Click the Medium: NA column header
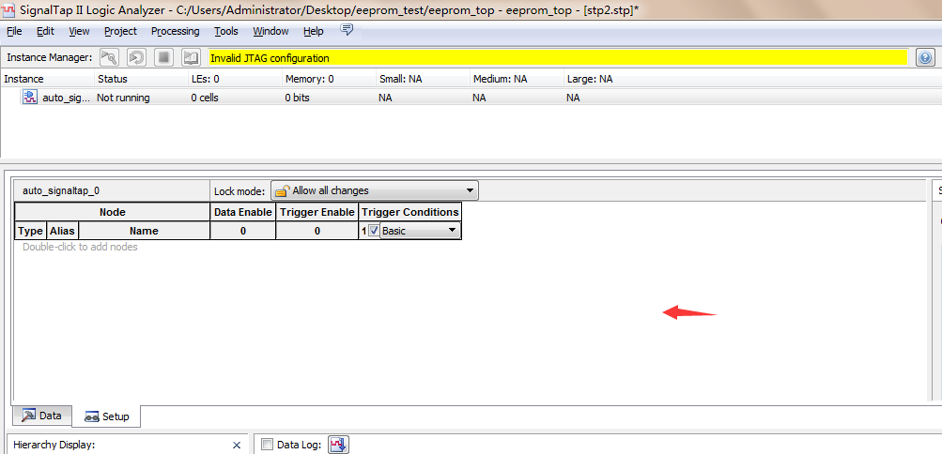This screenshot has width=942, height=454. click(517, 79)
